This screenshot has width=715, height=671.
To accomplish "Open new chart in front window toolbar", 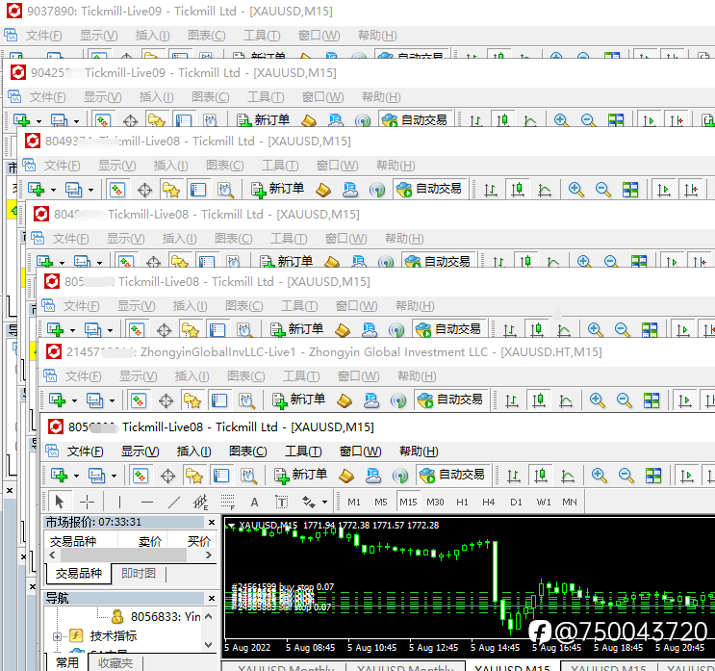I will click(60, 476).
